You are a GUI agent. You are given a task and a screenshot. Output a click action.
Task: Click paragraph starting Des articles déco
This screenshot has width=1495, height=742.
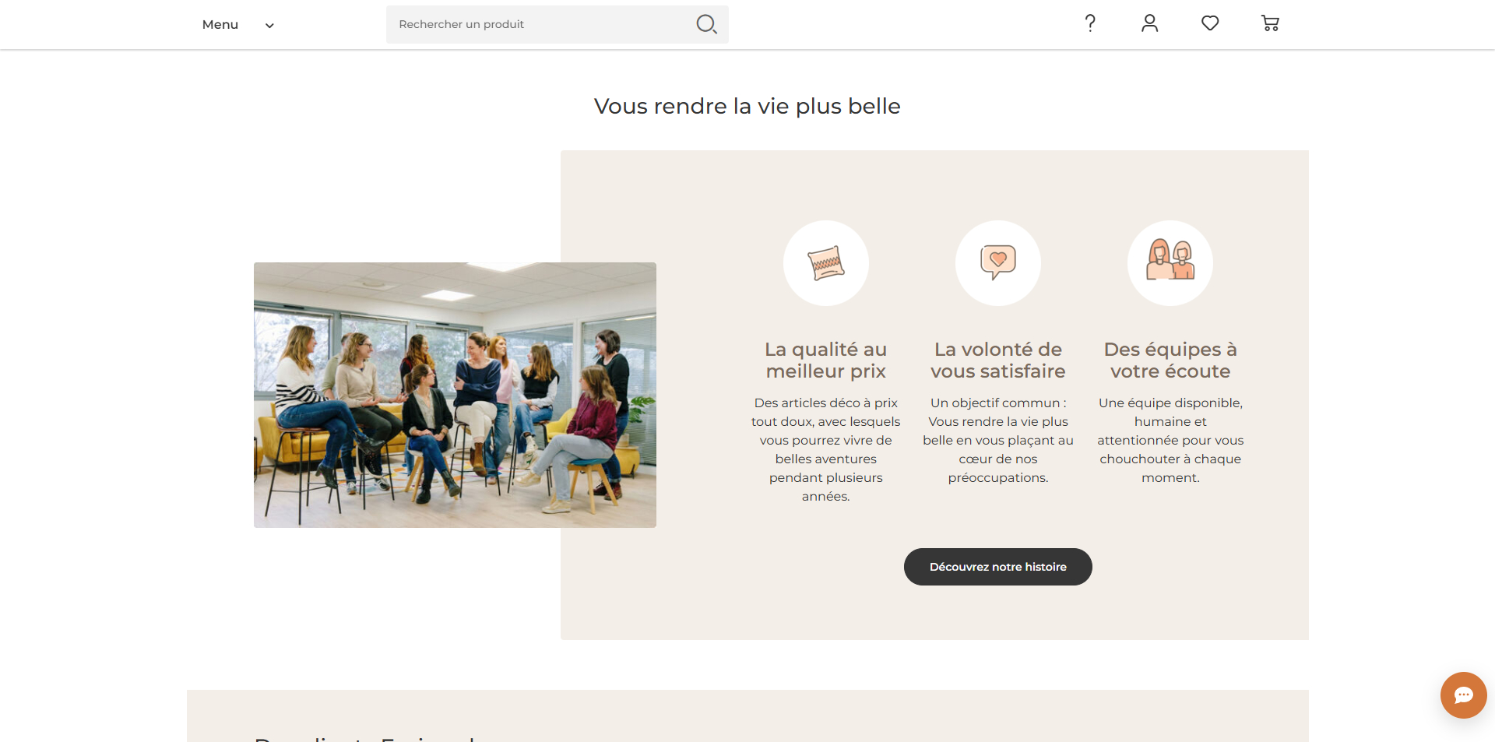click(x=826, y=449)
